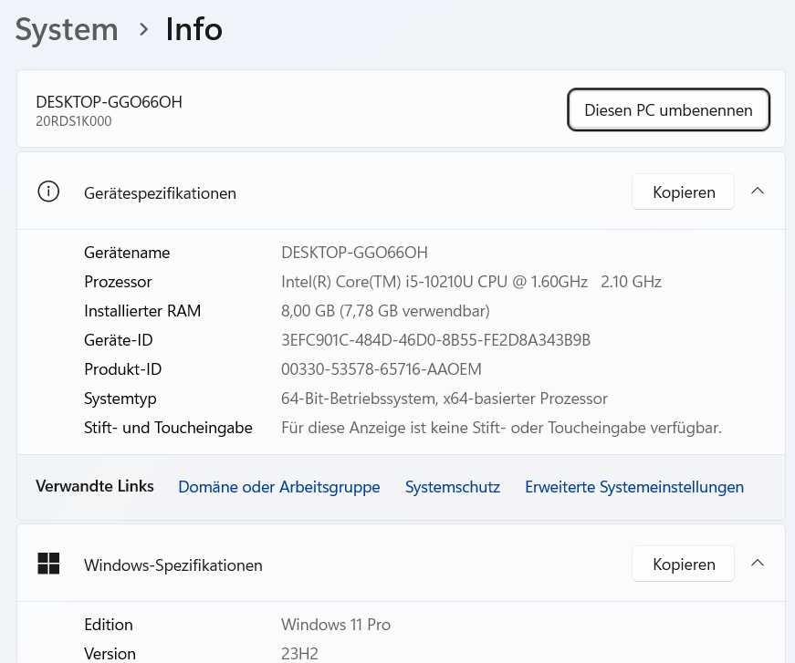This screenshot has height=663, width=795.
Task: Click the Systemtyp label
Action: [x=120, y=399]
